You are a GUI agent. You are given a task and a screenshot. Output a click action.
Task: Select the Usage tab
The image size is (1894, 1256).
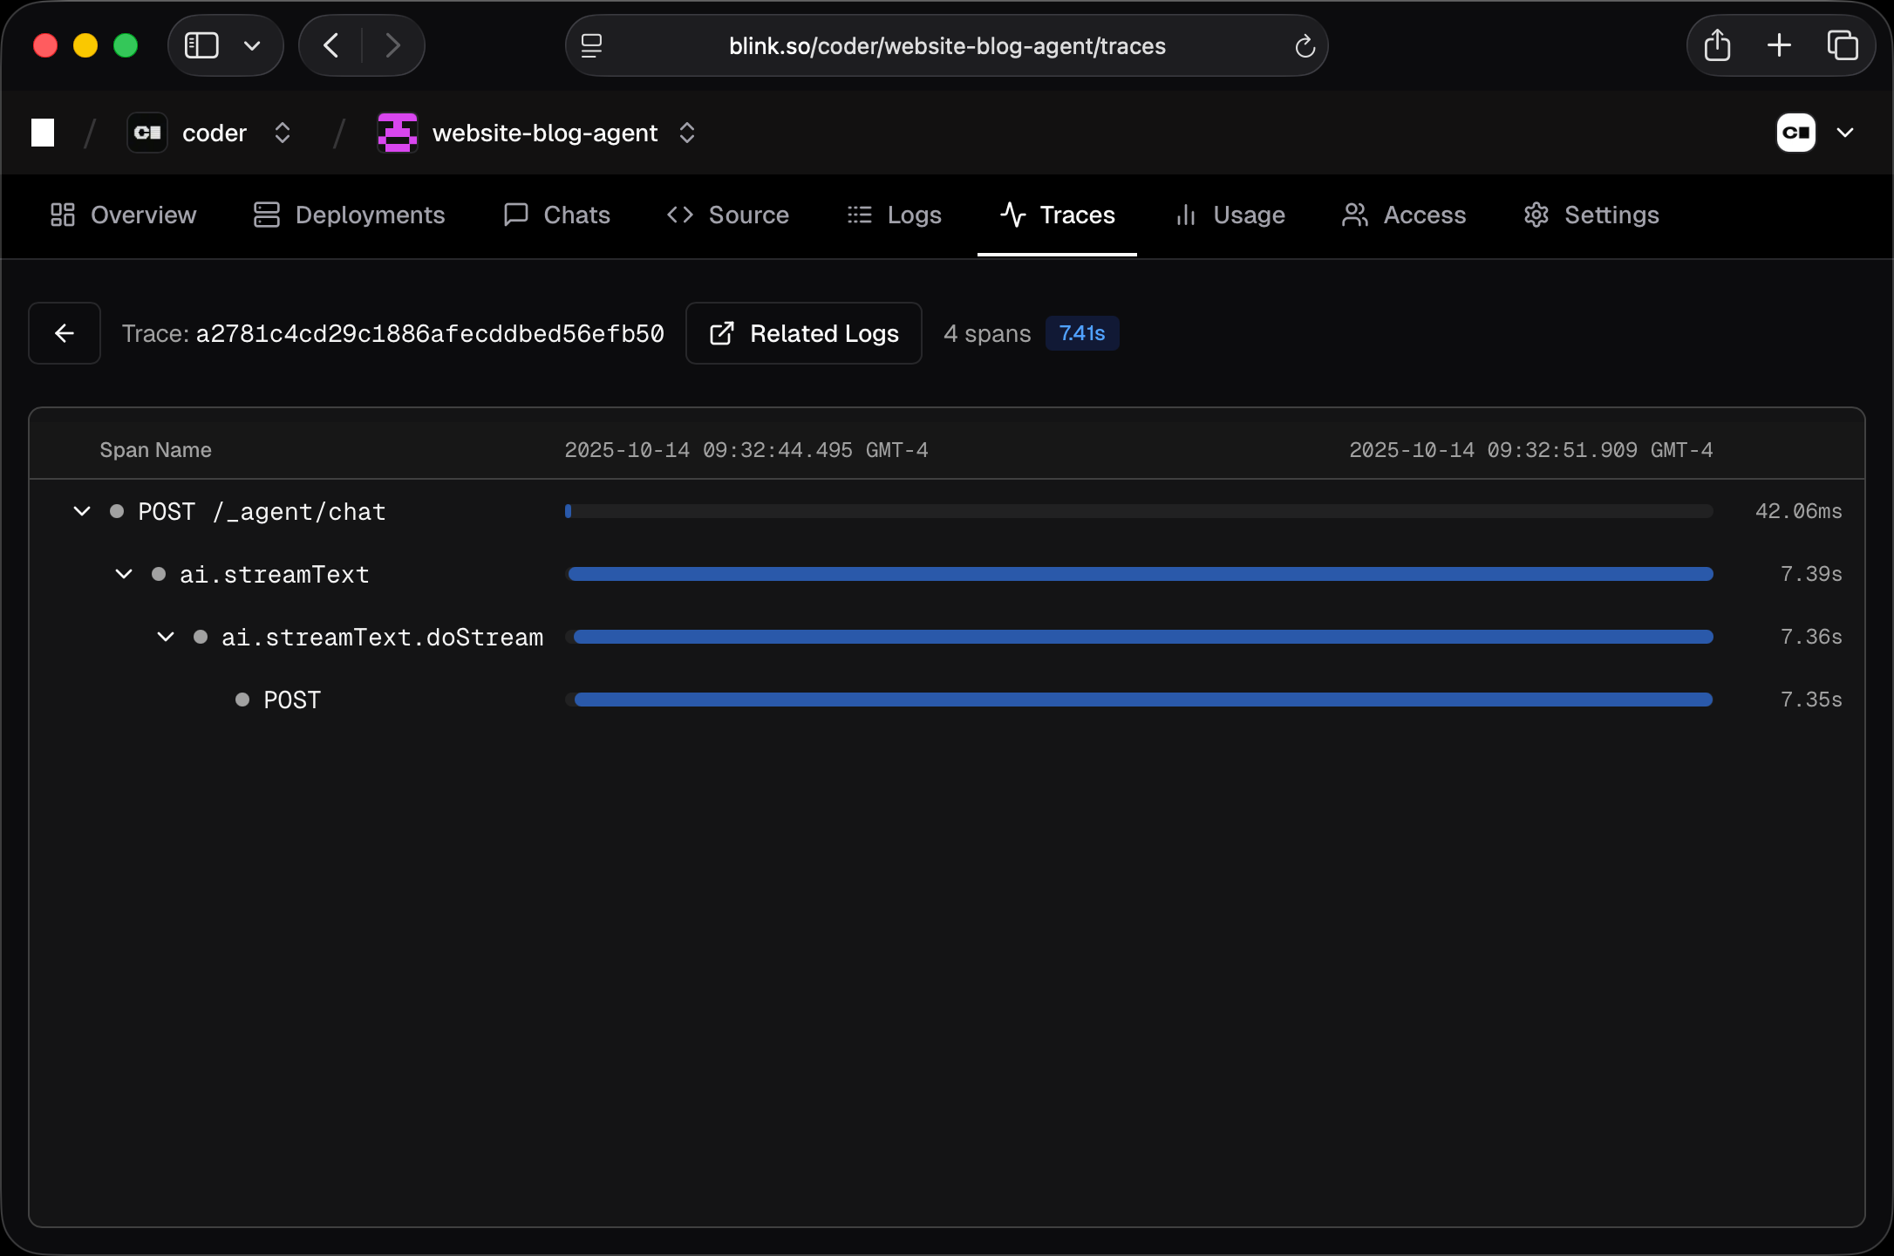[1249, 215]
